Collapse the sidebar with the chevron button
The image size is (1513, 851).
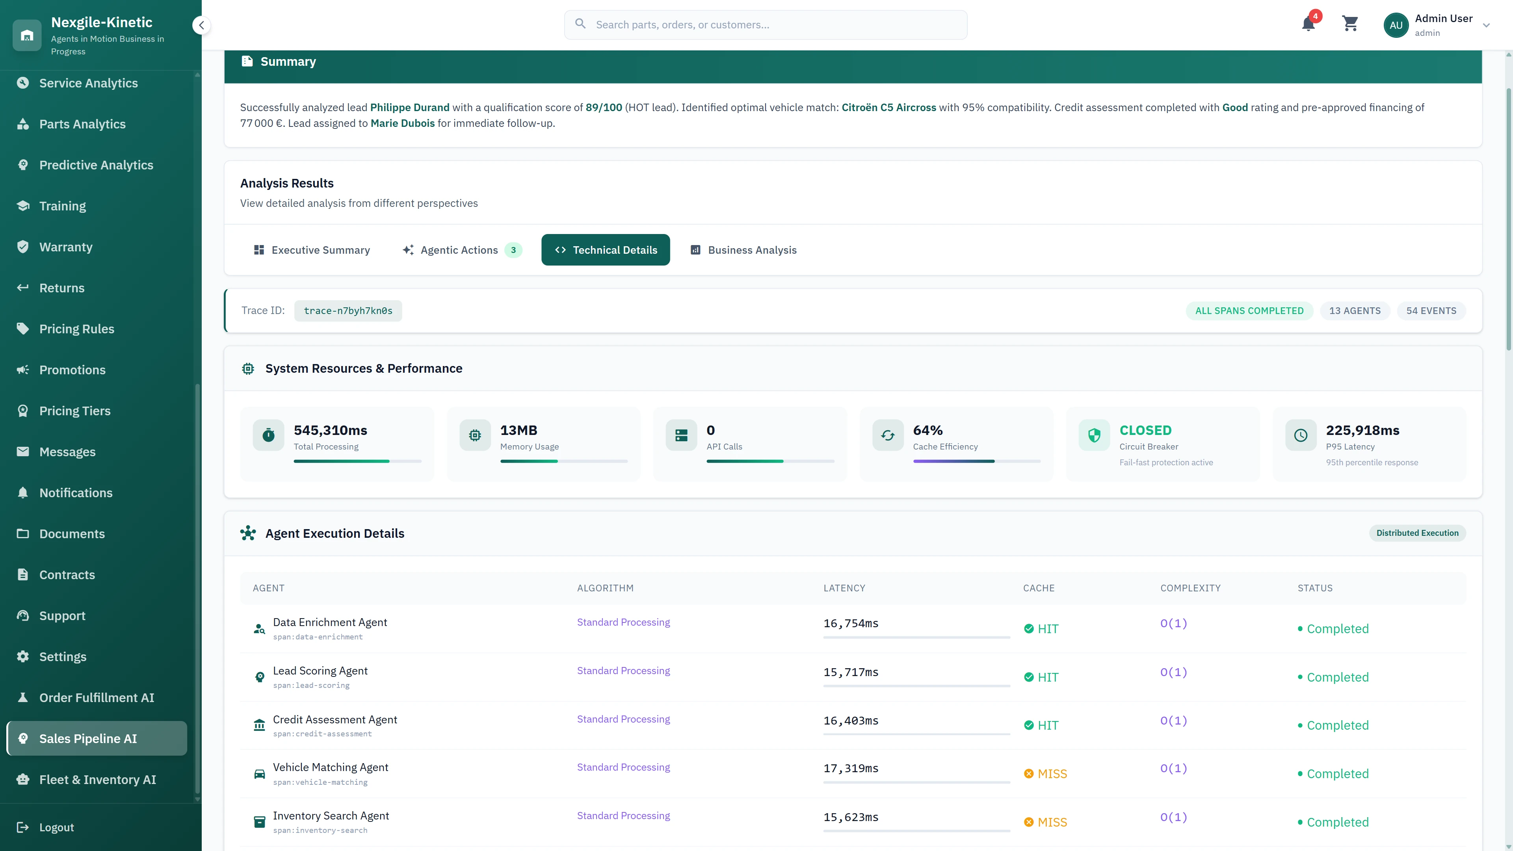[201, 25]
